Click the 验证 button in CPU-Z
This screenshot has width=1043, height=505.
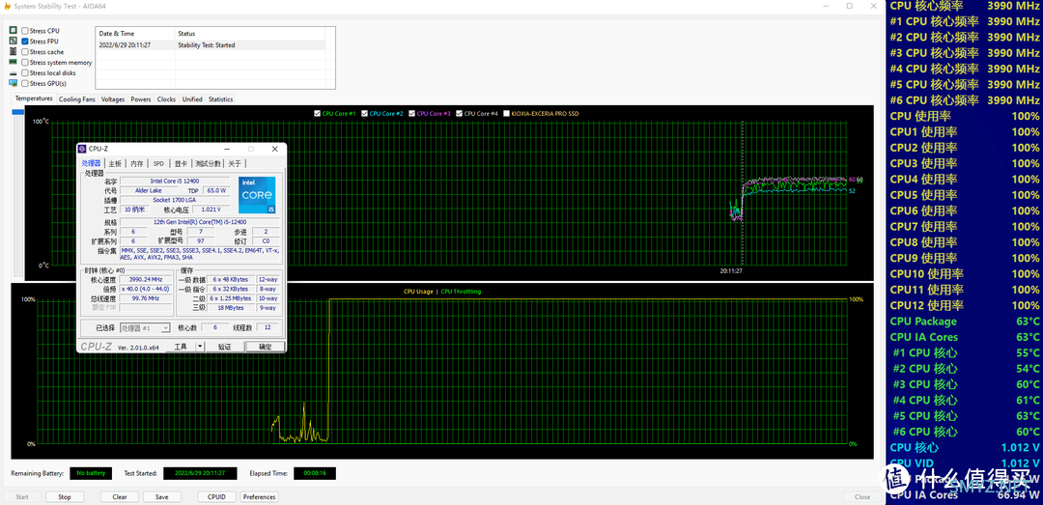(x=225, y=347)
